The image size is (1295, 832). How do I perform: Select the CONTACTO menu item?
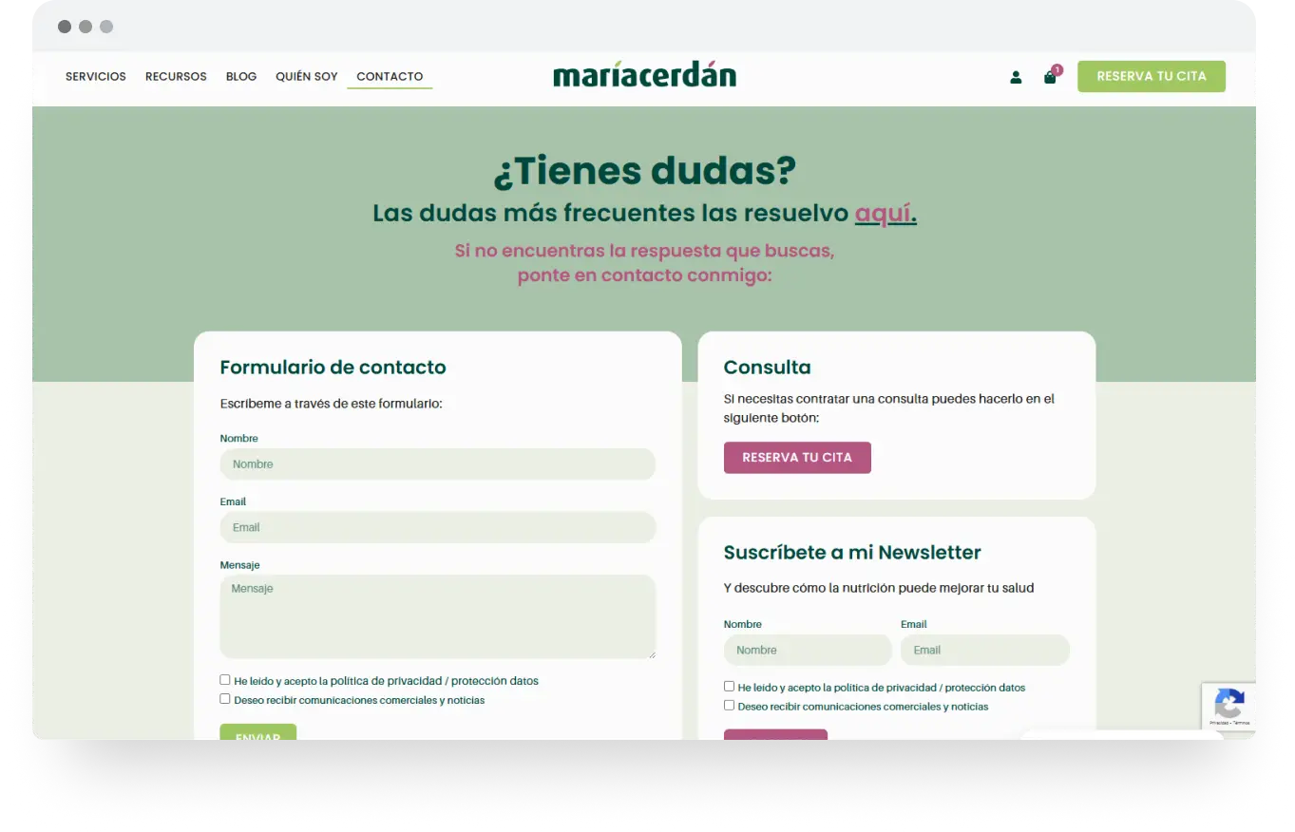[x=390, y=76]
